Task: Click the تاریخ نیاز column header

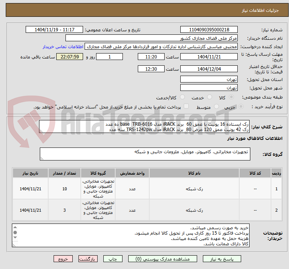Action: point(30,173)
